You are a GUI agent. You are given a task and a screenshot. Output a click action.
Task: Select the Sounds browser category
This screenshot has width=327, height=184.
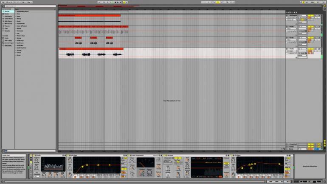tap(8, 11)
